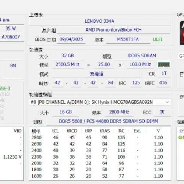The width and height of the screenshot is (184, 184).
Task: Click the V column header in timing table
Action: [x=158, y=131]
